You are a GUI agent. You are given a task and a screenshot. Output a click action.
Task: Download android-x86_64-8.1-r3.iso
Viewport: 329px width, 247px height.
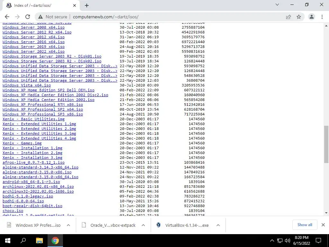pyautogui.click(x=31, y=182)
